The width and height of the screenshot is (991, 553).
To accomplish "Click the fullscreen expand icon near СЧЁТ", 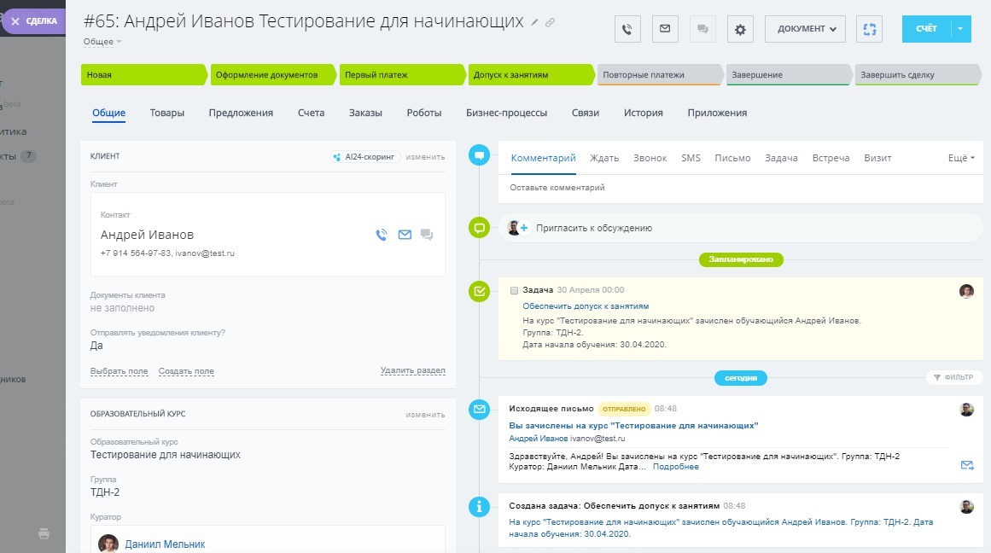I will pyautogui.click(x=870, y=29).
